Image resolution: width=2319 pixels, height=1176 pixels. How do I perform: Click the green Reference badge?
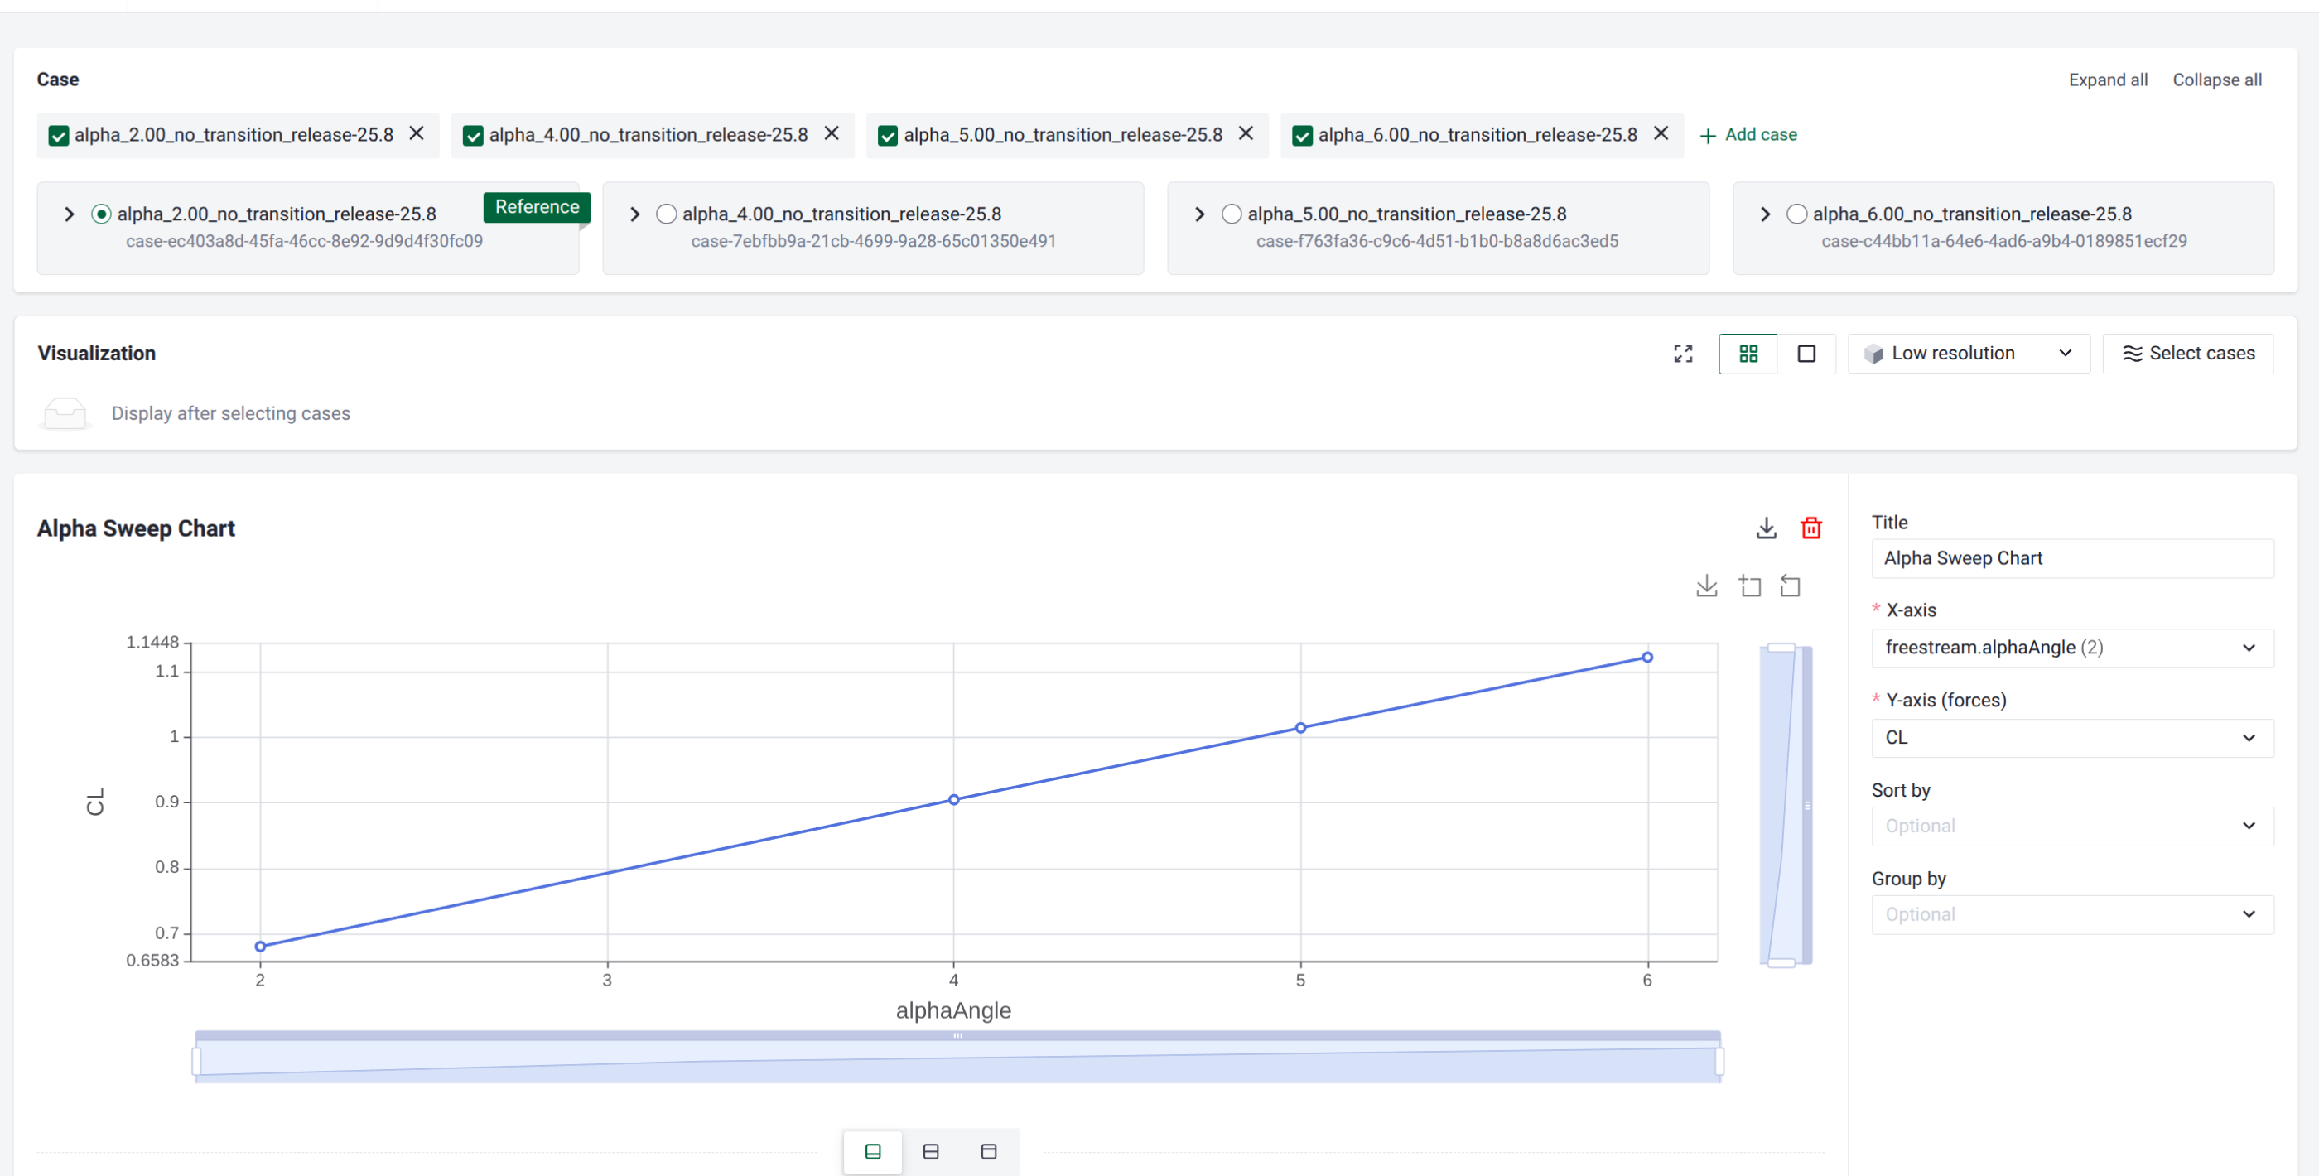538,207
